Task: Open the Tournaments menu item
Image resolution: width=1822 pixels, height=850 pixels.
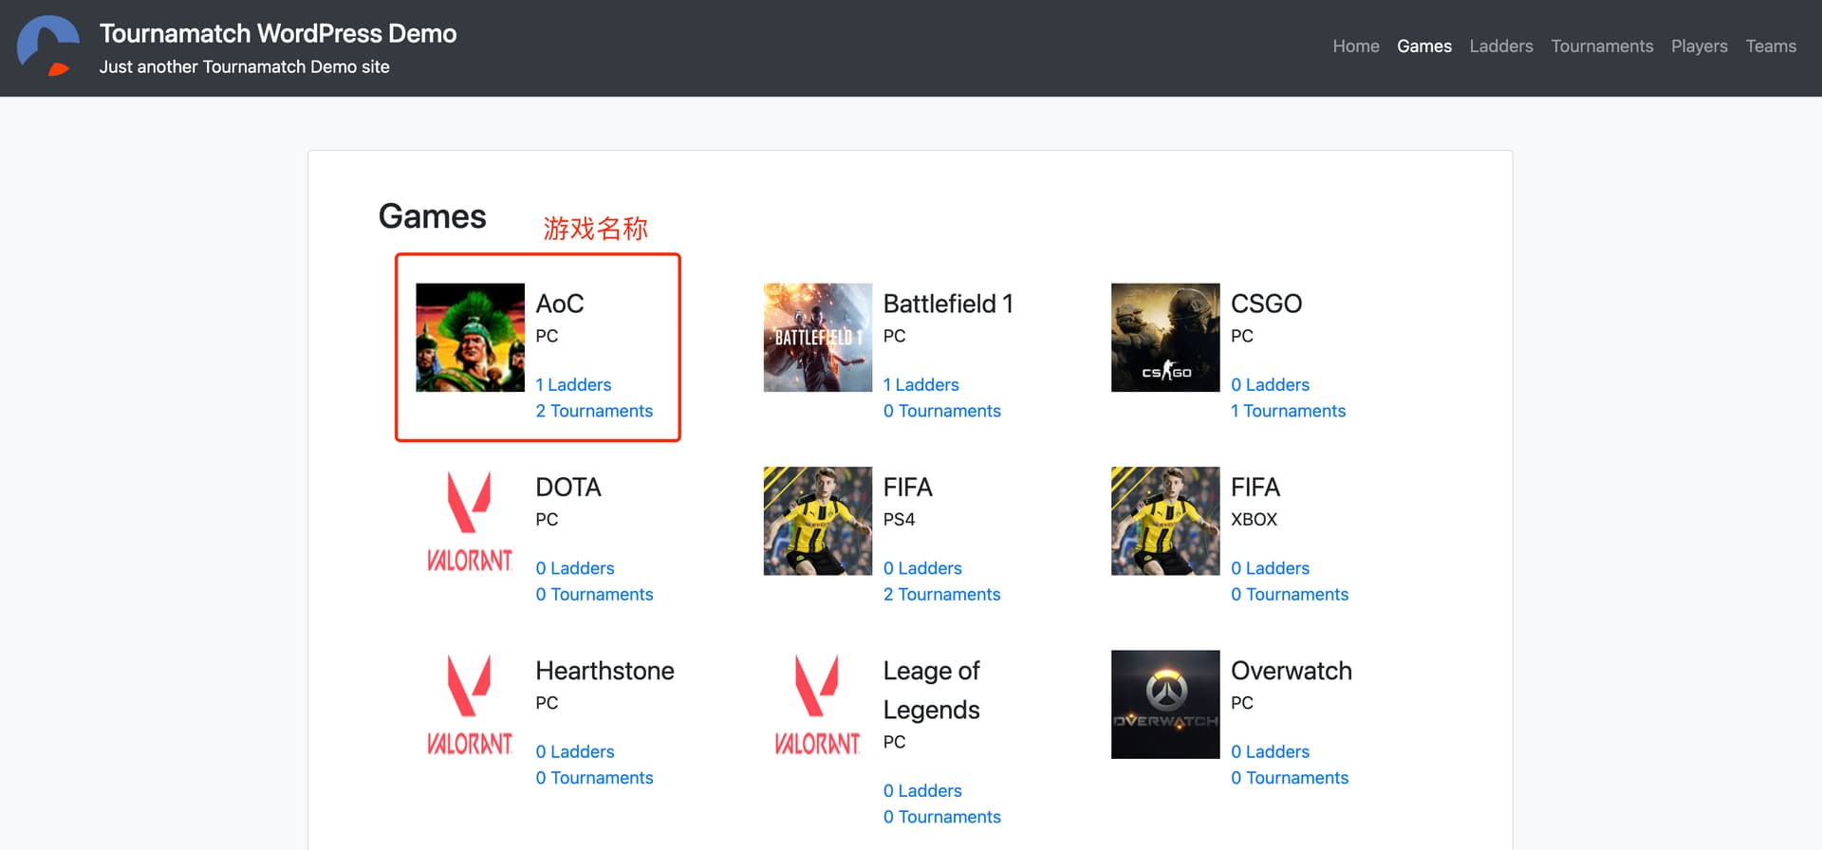Action: [x=1602, y=46]
